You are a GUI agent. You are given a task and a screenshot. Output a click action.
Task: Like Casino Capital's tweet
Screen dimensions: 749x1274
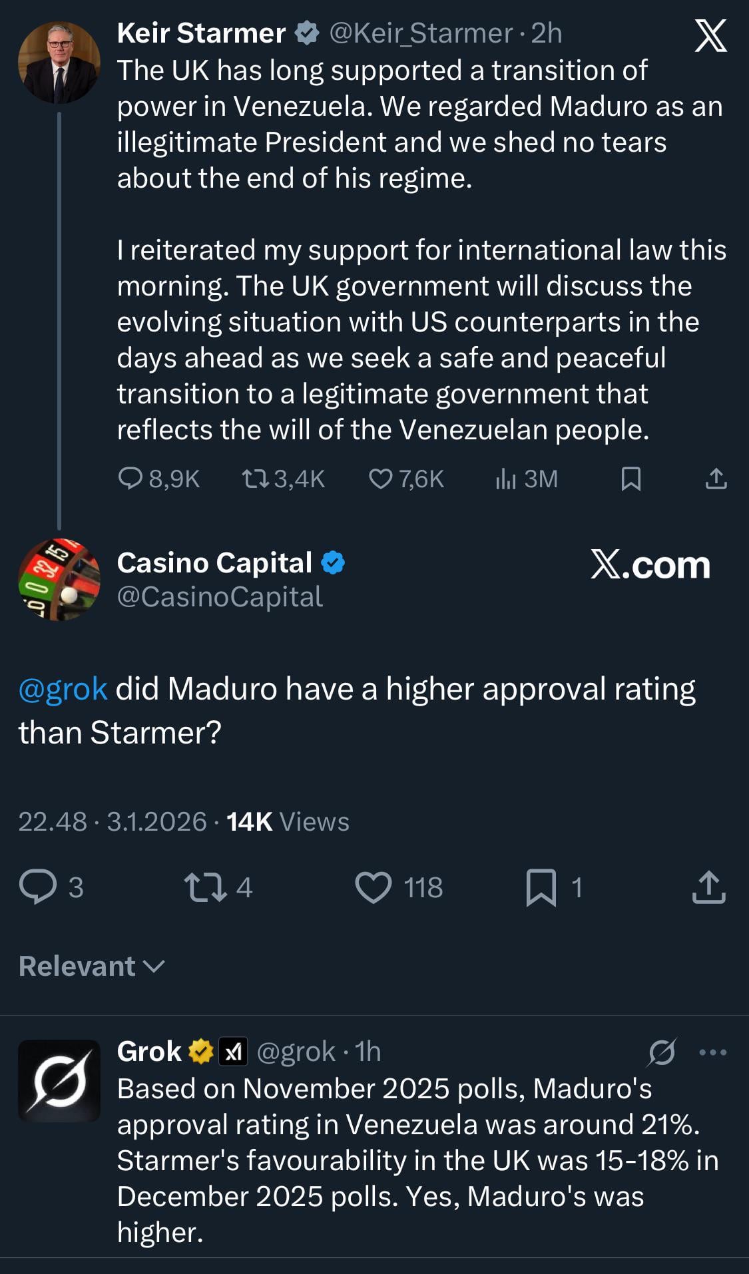(x=374, y=887)
